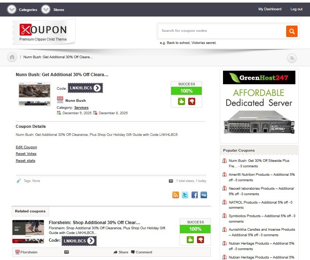Viewport: 310px width, 260px height.
Task: Click the Florsheim 100% success bar
Action: 195,229
